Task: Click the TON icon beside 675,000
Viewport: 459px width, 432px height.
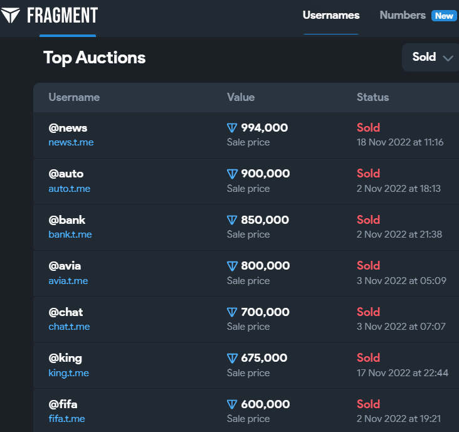Action: pos(232,358)
